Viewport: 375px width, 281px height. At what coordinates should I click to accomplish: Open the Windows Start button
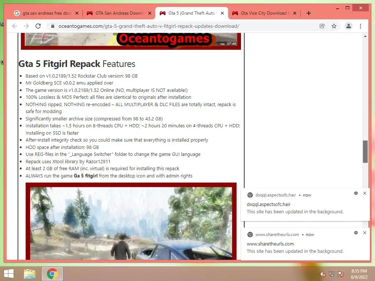[9, 274]
